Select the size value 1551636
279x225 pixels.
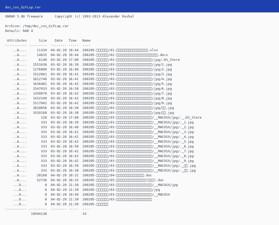(x=40, y=65)
